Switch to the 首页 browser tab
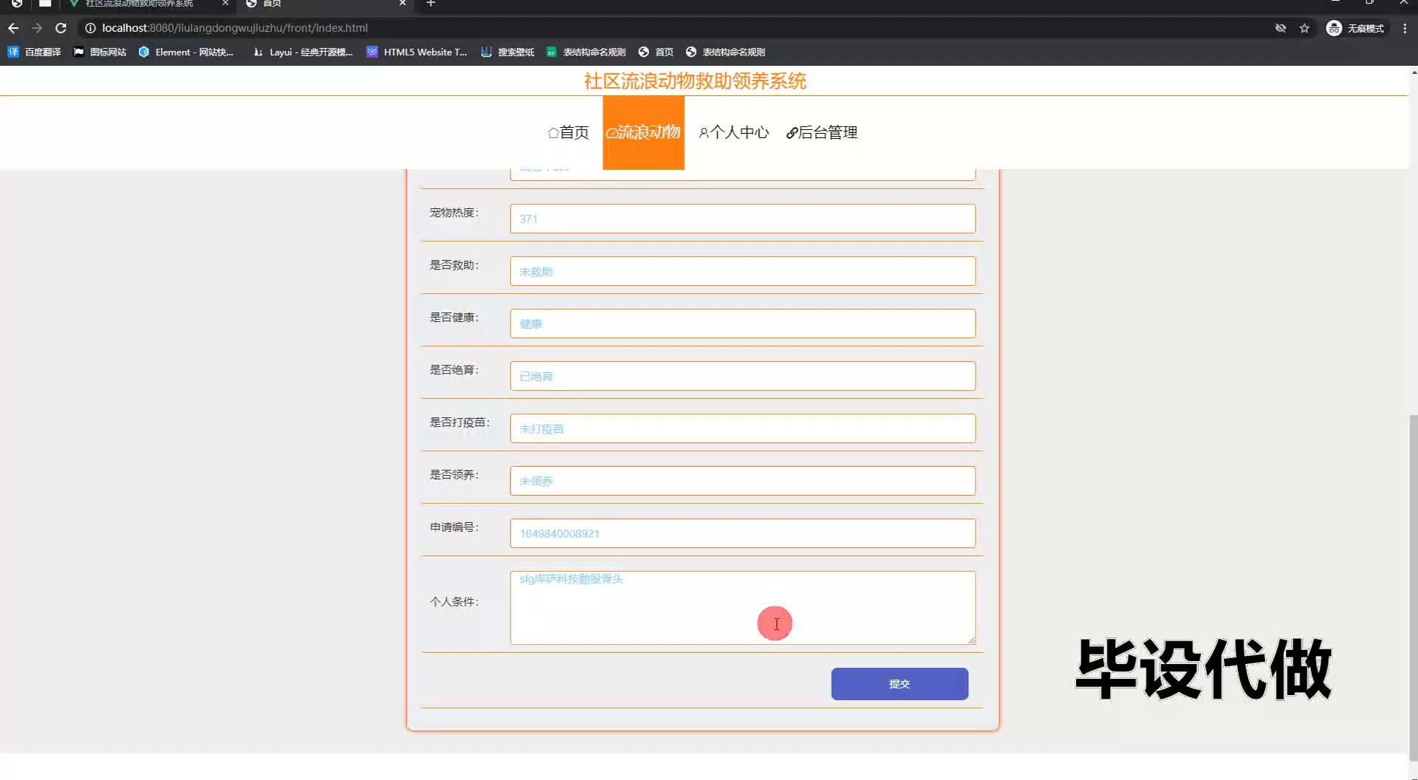 [325, 4]
